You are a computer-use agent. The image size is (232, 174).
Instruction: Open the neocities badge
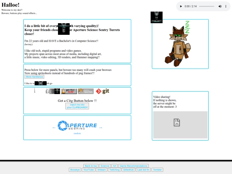click(x=85, y=91)
